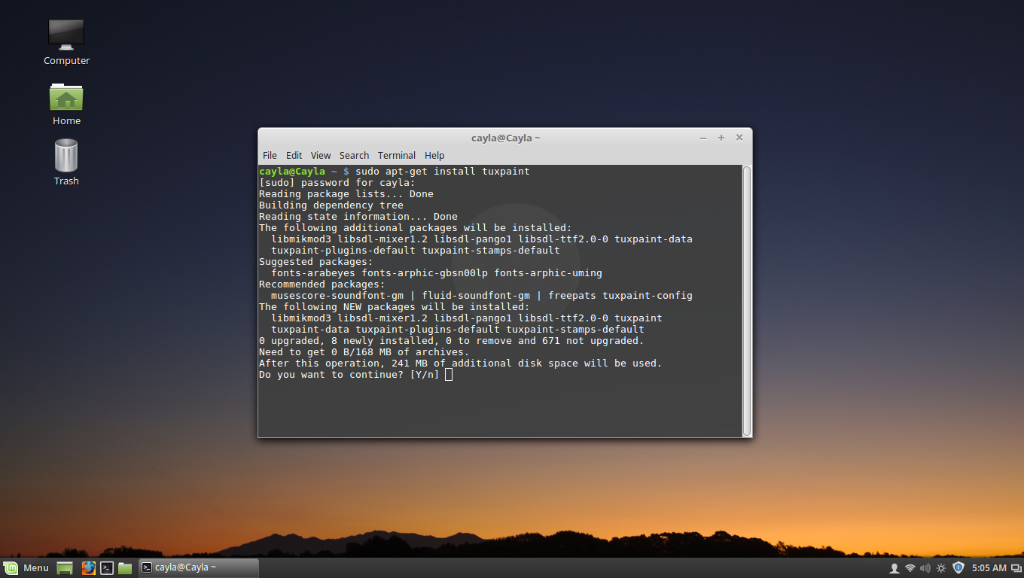Screen dimensions: 1024x578
Task: Open the terminal Search menu
Action: (x=354, y=155)
